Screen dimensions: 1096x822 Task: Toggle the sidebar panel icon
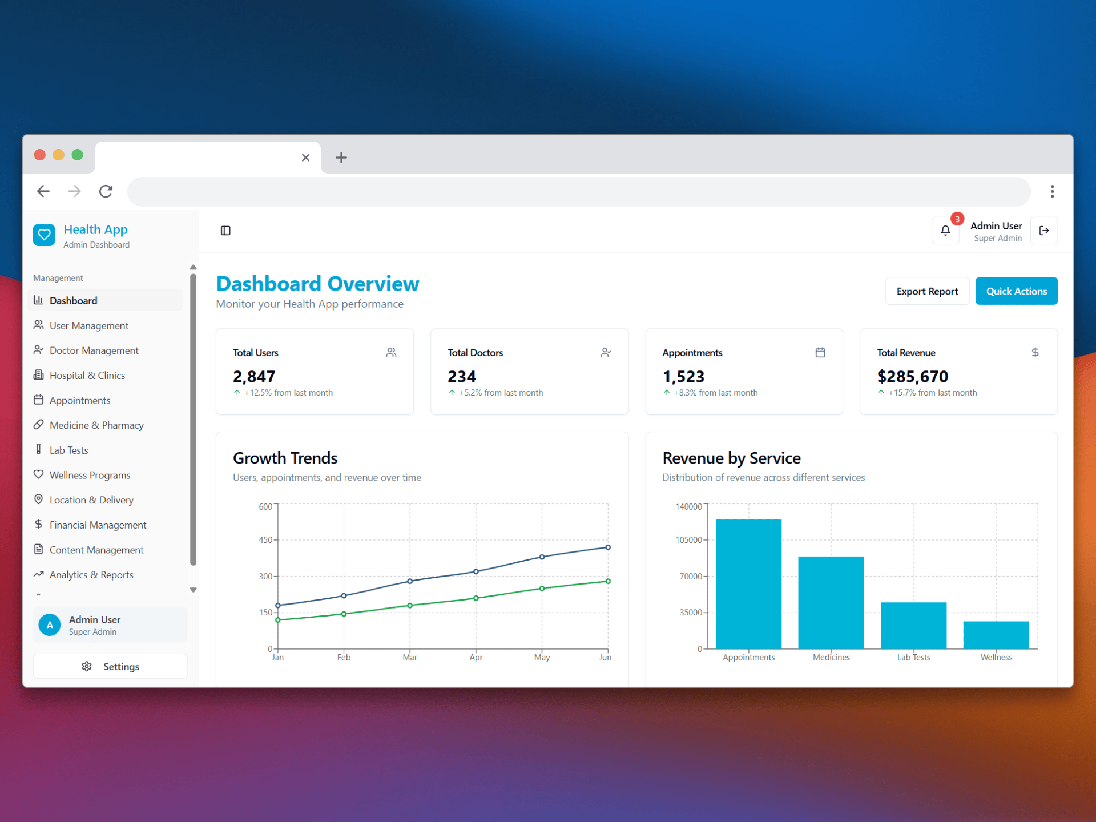click(x=225, y=231)
